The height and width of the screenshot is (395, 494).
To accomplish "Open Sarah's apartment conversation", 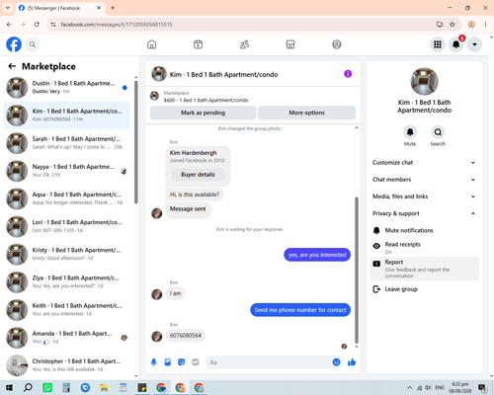I will click(66, 143).
